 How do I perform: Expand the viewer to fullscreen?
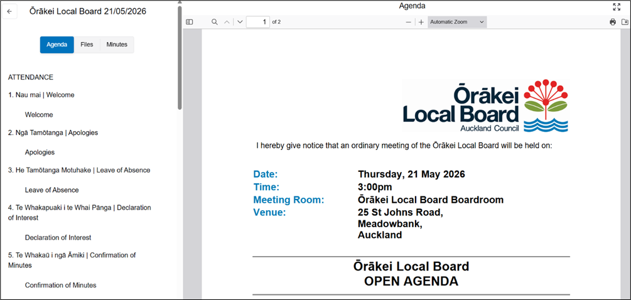coord(616,6)
